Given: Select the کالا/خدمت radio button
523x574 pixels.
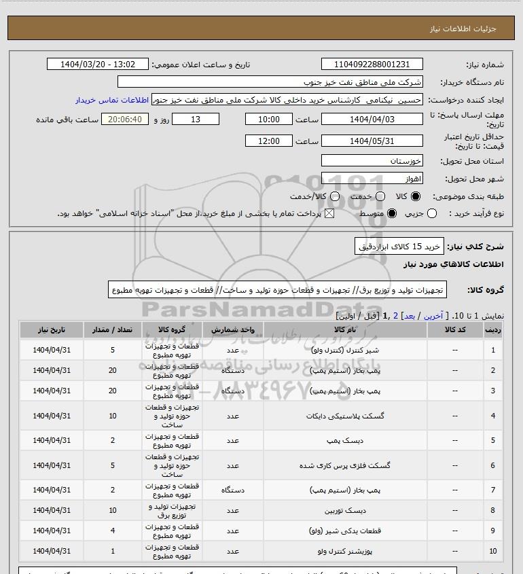Looking at the screenshot, I should click(x=334, y=196).
